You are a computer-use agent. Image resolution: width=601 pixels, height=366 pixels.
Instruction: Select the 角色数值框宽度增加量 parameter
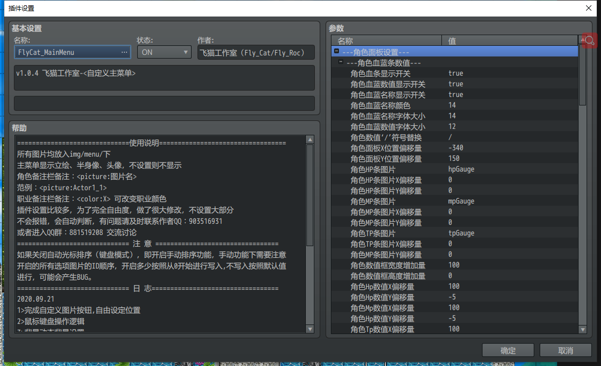pyautogui.click(x=455, y=265)
